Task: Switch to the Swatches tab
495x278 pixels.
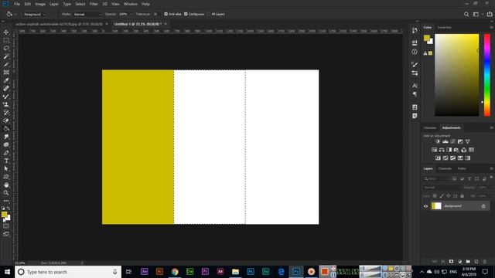Action: point(444,28)
